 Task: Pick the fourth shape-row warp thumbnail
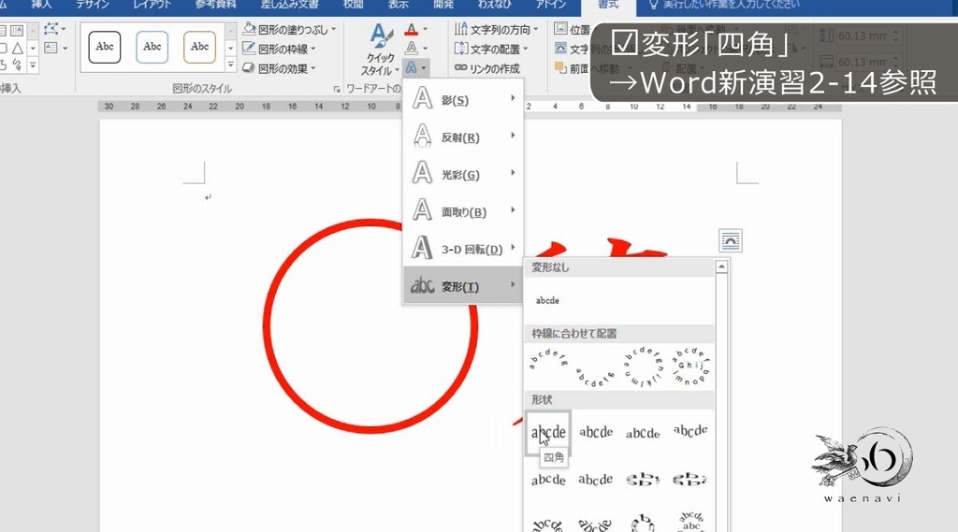click(690, 433)
